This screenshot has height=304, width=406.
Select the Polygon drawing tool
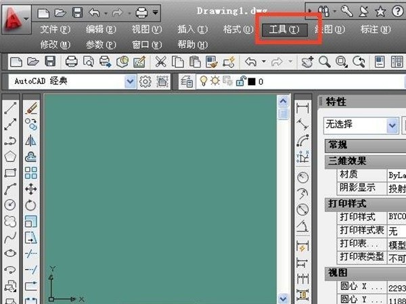pos(10,157)
